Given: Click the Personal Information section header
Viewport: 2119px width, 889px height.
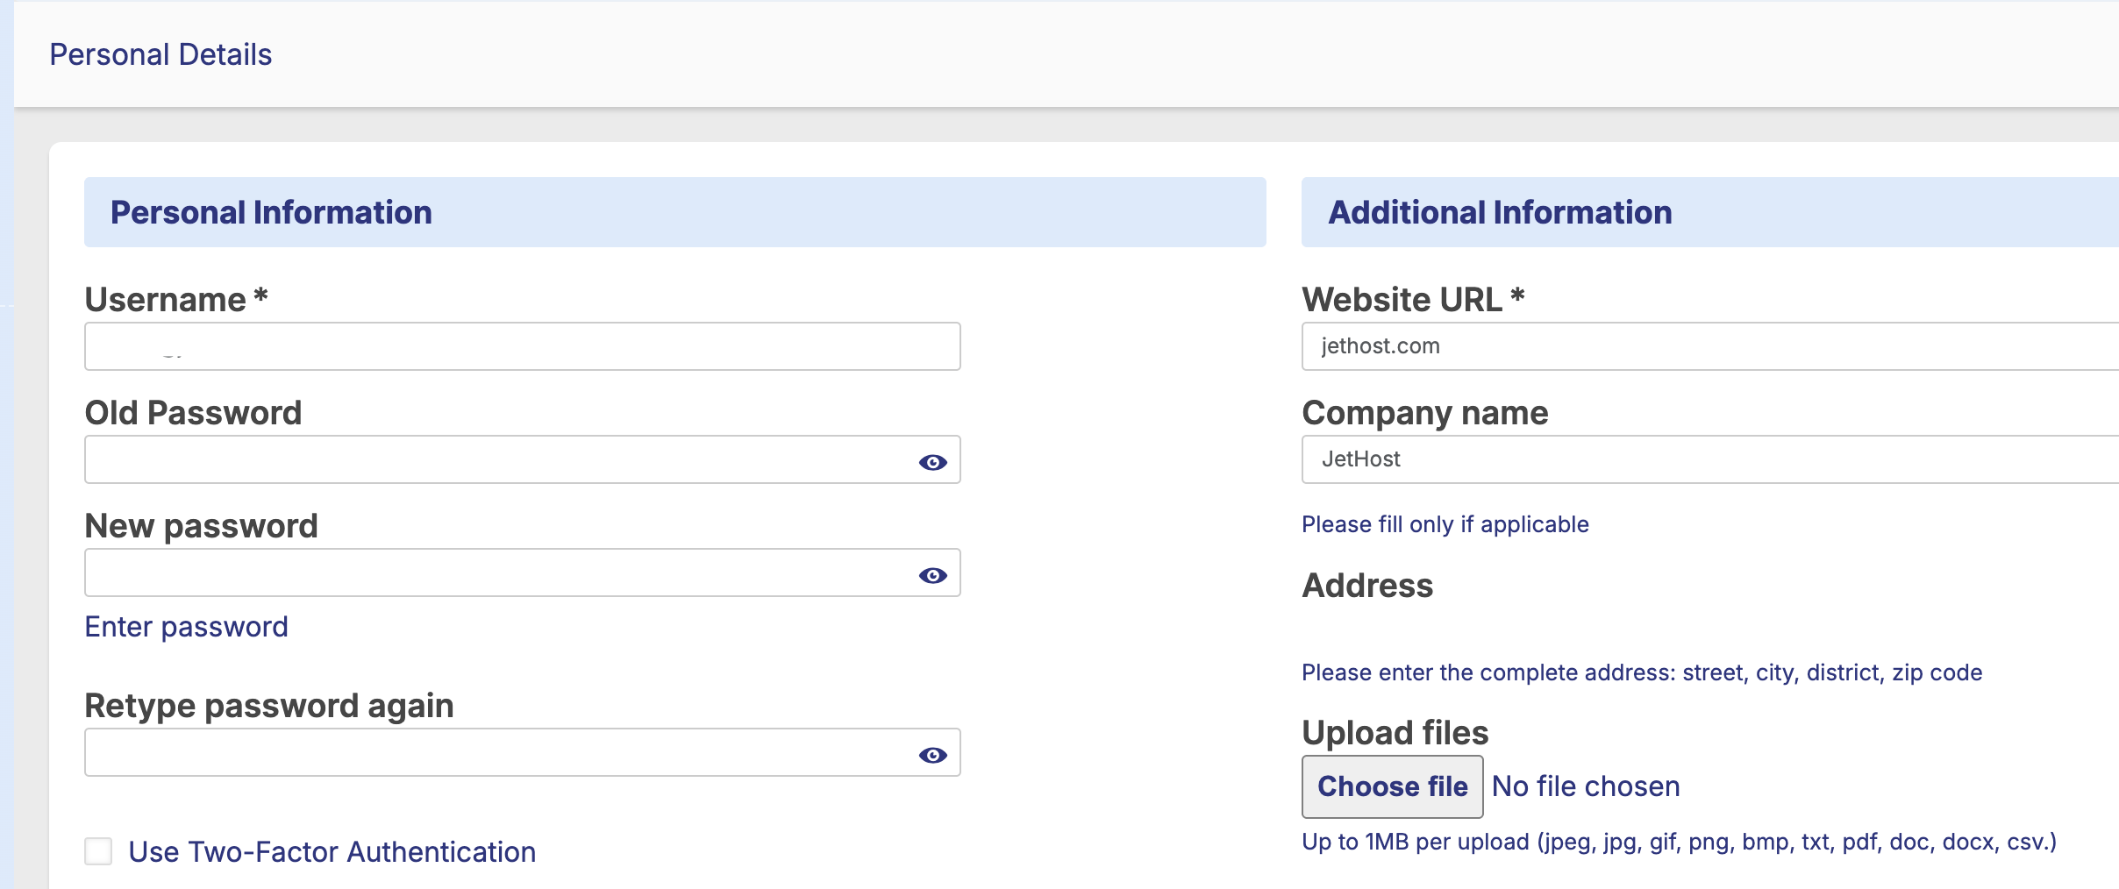Looking at the screenshot, I should 675,212.
